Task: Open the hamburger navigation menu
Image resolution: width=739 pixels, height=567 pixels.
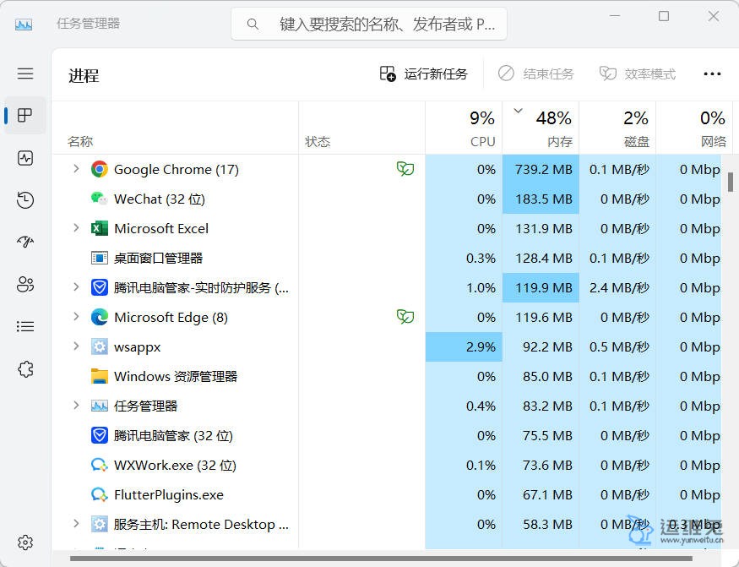Action: (x=25, y=74)
